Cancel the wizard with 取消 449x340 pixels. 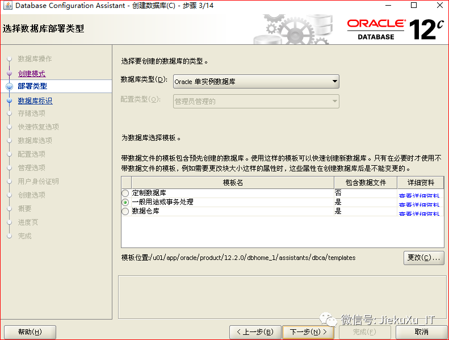tap(421, 332)
